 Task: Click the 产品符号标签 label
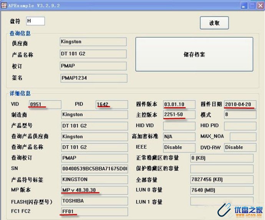pyautogui.click(x=27, y=180)
